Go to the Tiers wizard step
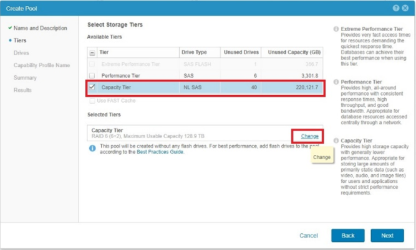The width and height of the screenshot is (416, 250). click(x=20, y=40)
